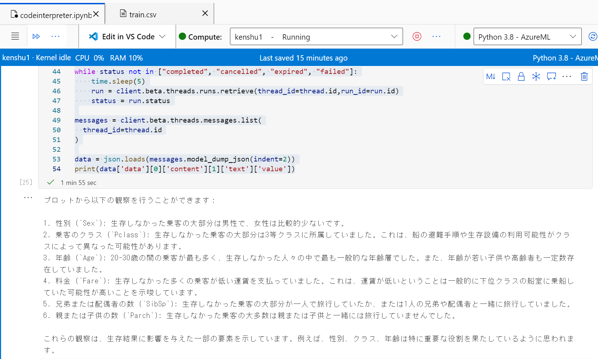Click the cell execution count [25]

(x=26, y=182)
